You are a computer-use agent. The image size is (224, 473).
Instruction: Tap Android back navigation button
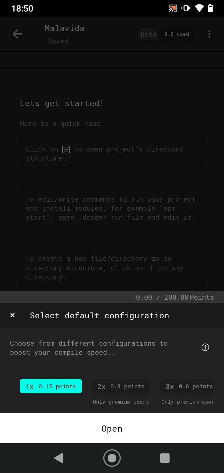click(x=58, y=458)
